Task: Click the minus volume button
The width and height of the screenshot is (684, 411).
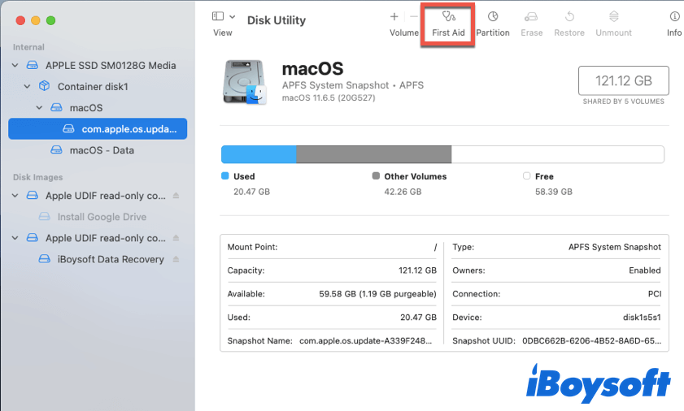Action: (x=414, y=17)
